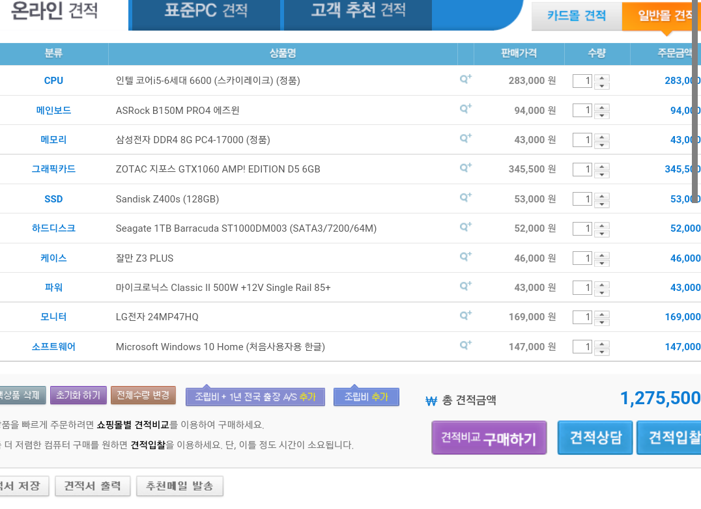Image resolution: width=701 pixels, height=509 pixels.
Task: Click quantity field in CPU row
Action: (582, 81)
